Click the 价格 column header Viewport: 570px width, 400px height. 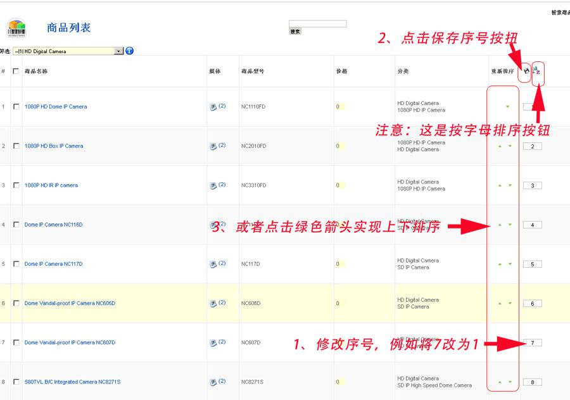pos(342,72)
